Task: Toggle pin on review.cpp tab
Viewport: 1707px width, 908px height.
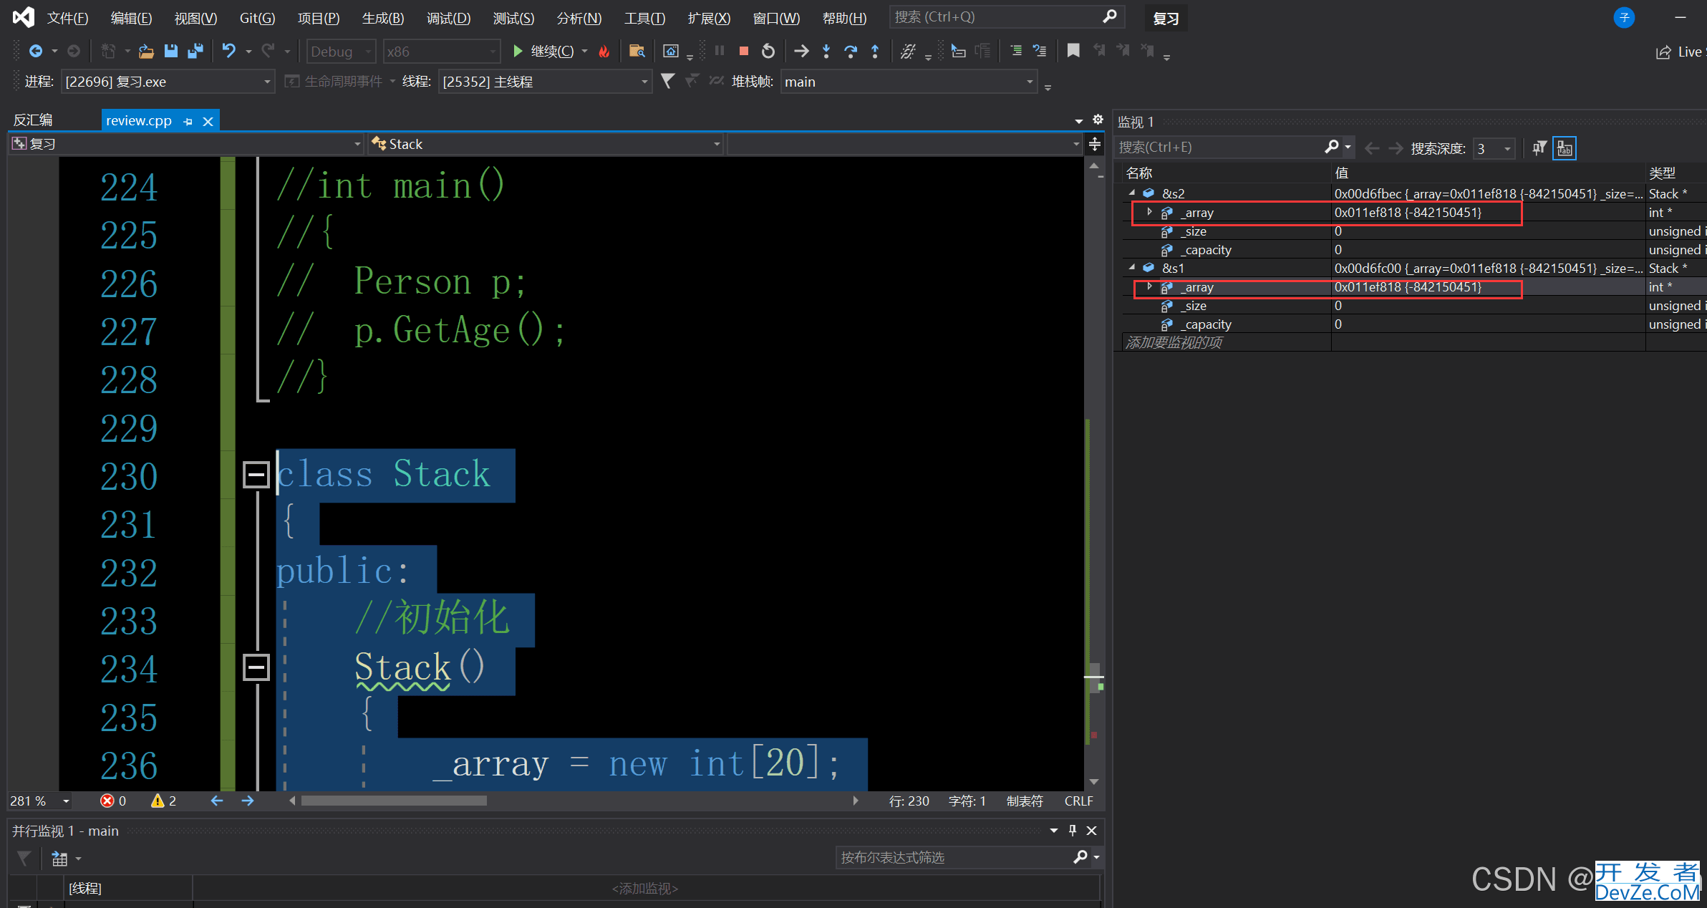Action: pyautogui.click(x=188, y=122)
